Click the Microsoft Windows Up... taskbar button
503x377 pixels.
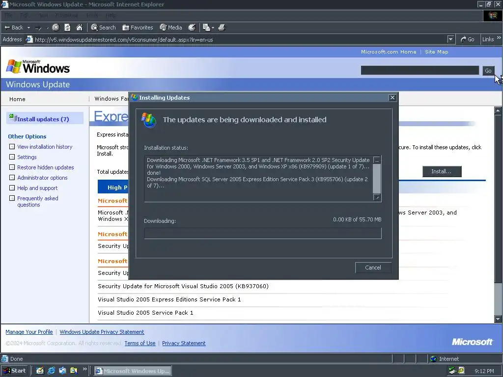(x=133, y=371)
